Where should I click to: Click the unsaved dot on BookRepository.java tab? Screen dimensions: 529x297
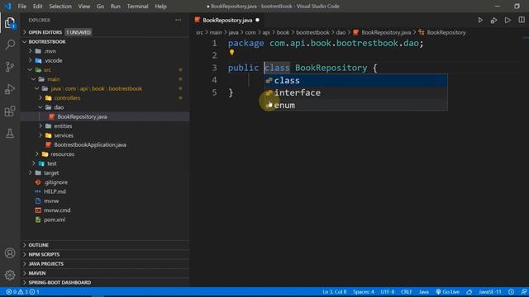tap(257, 20)
